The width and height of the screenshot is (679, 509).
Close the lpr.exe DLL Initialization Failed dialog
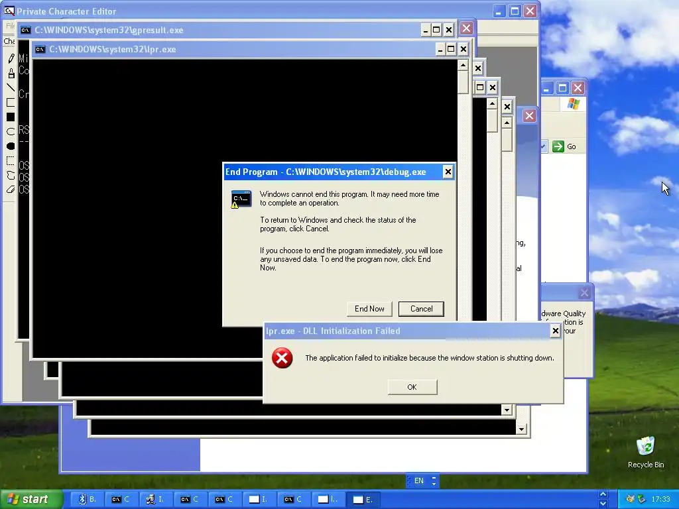click(555, 331)
